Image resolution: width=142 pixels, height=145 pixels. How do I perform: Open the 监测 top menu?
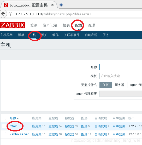click(x=34, y=25)
